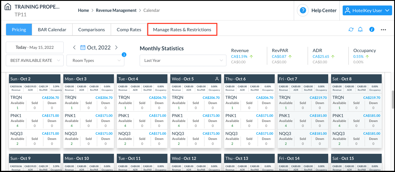
Task: Open the Manage Rates & Restrictions tab
Action: pyautogui.click(x=182, y=29)
